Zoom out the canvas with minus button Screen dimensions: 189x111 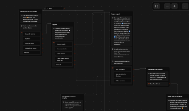pos(167,6)
